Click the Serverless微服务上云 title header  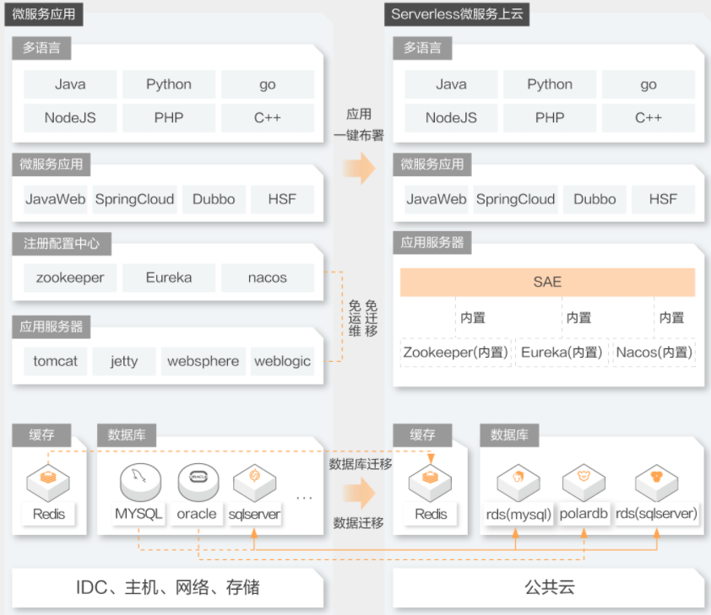[x=457, y=14]
